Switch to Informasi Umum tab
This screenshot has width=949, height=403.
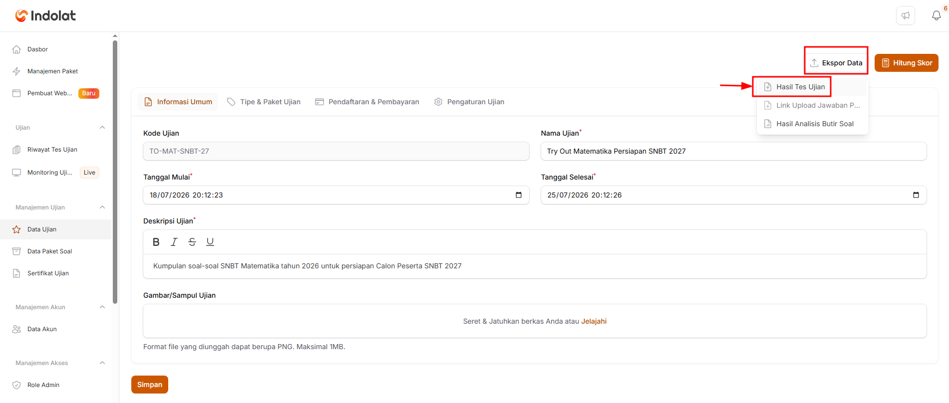178,102
